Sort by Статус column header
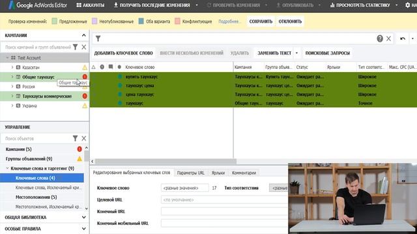 pyautogui.click(x=302, y=67)
